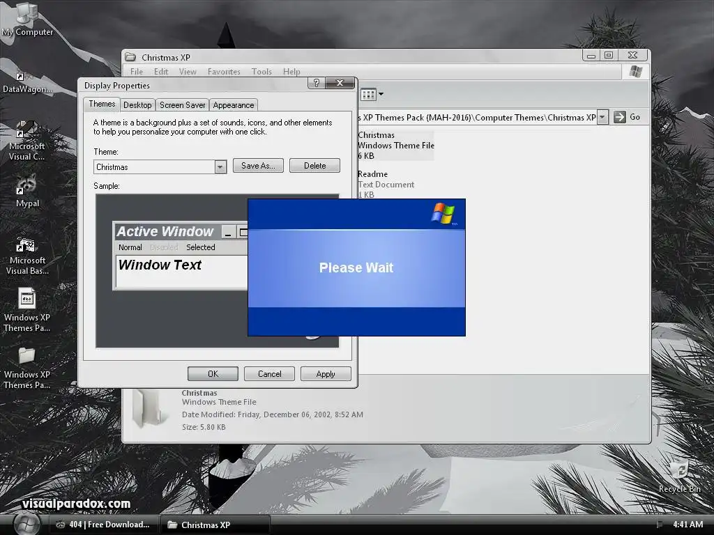Click 'Size: 5.80 KB' text in details pane

click(x=204, y=427)
